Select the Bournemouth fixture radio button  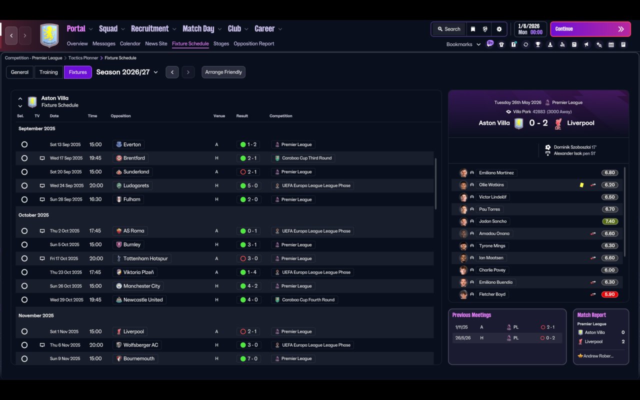(x=24, y=358)
